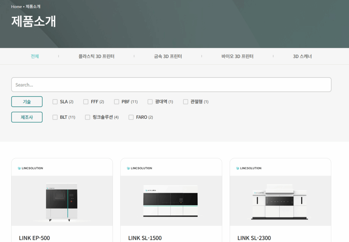Click the LINCSOLUTION logo on the LINK SL-1500 card

click(139, 168)
